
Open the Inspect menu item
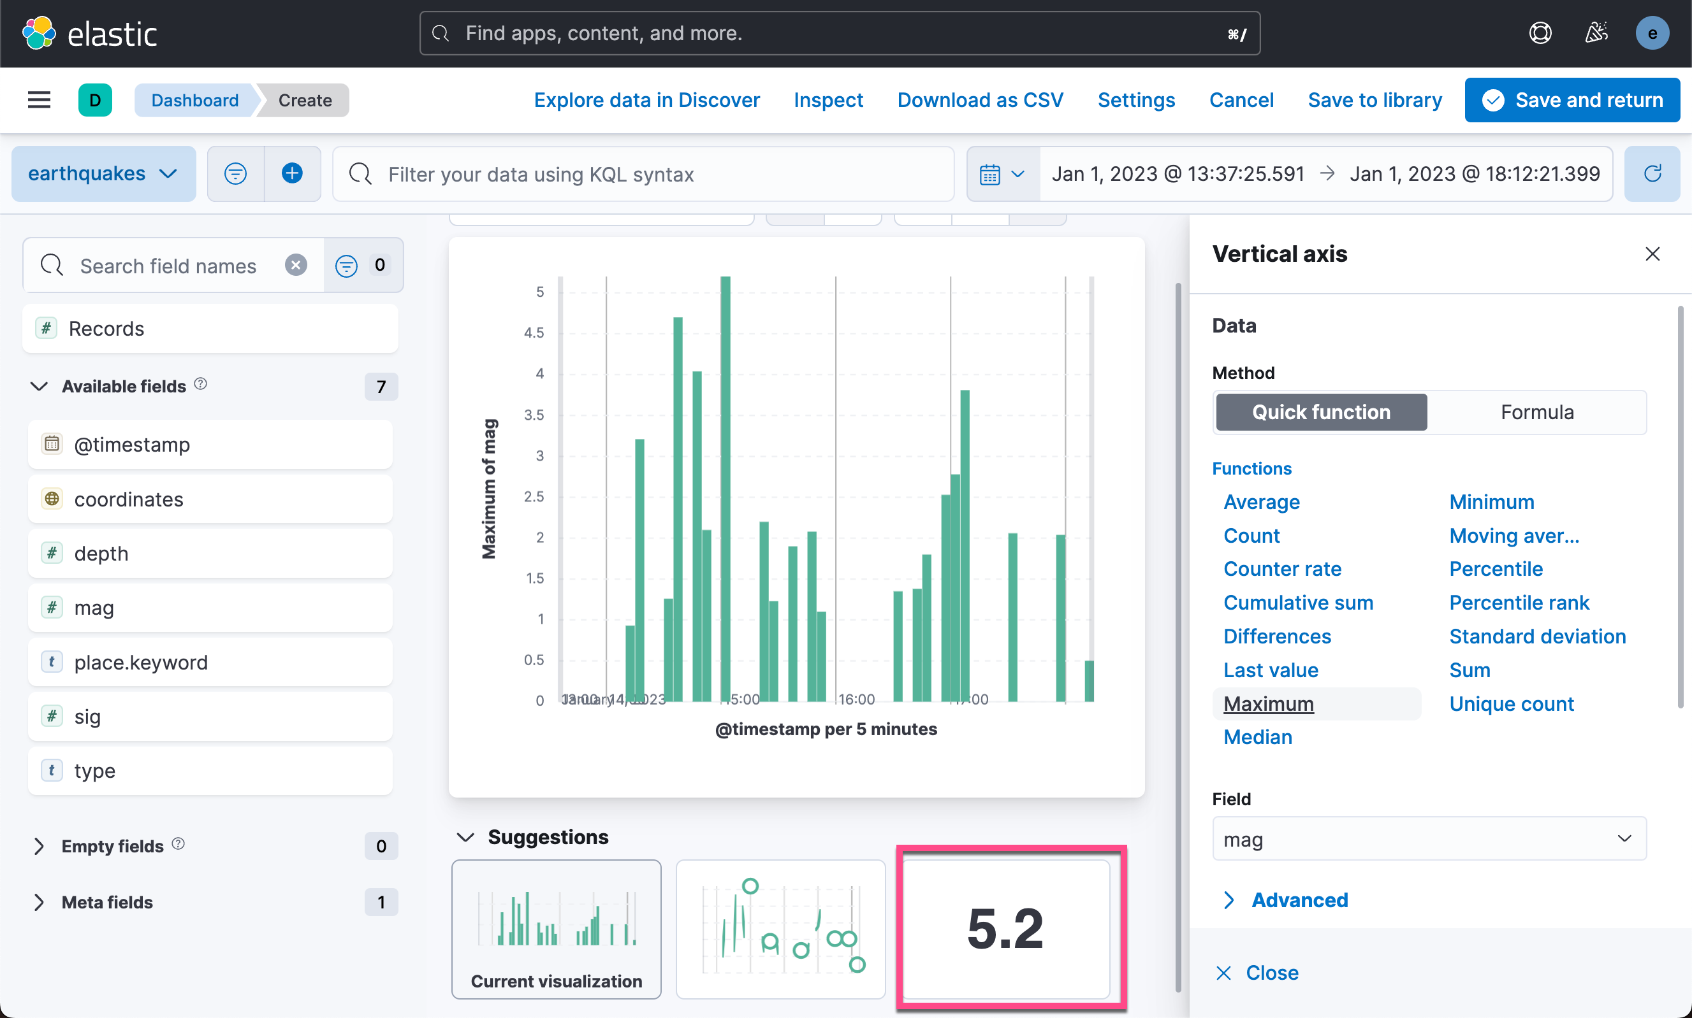(x=828, y=100)
